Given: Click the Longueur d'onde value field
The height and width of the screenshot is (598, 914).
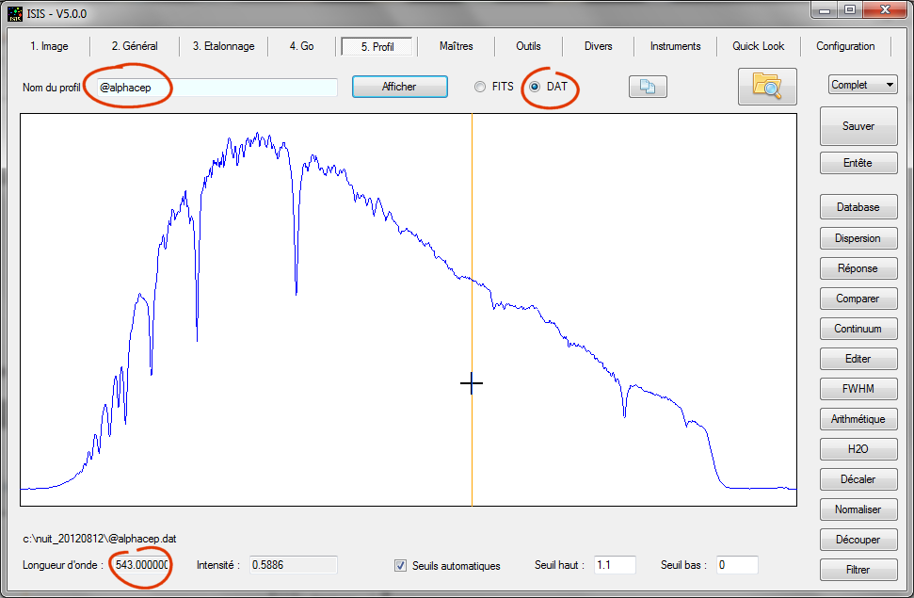Looking at the screenshot, I should pos(141,565).
